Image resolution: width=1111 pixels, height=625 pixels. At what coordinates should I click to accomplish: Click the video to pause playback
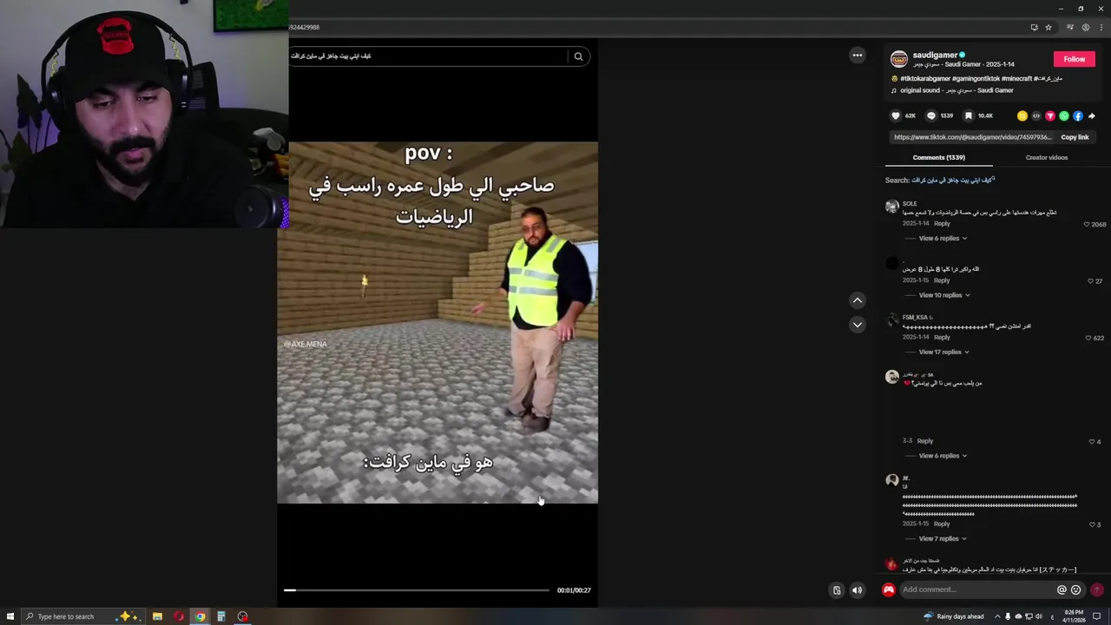(x=437, y=322)
